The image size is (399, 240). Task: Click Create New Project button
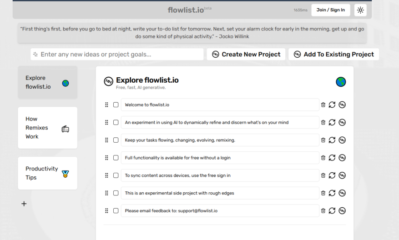pyautogui.click(x=246, y=55)
